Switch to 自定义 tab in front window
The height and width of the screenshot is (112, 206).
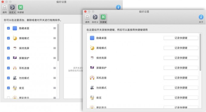pyautogui.click(x=95, y=19)
